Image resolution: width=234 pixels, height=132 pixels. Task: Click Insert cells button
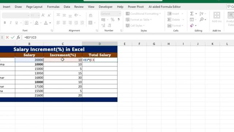click(173, 14)
